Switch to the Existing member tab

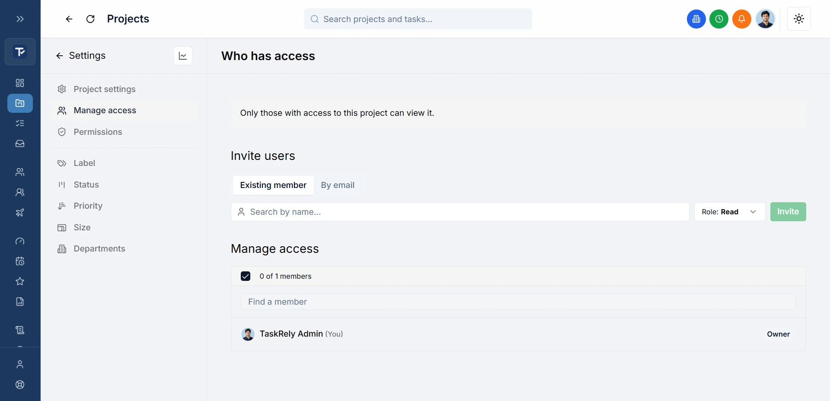click(x=273, y=185)
